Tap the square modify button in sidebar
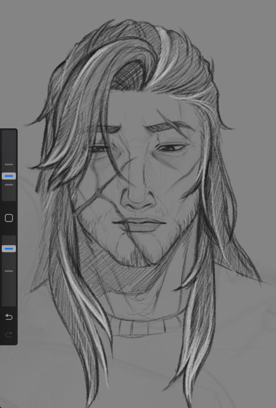 coord(9,218)
